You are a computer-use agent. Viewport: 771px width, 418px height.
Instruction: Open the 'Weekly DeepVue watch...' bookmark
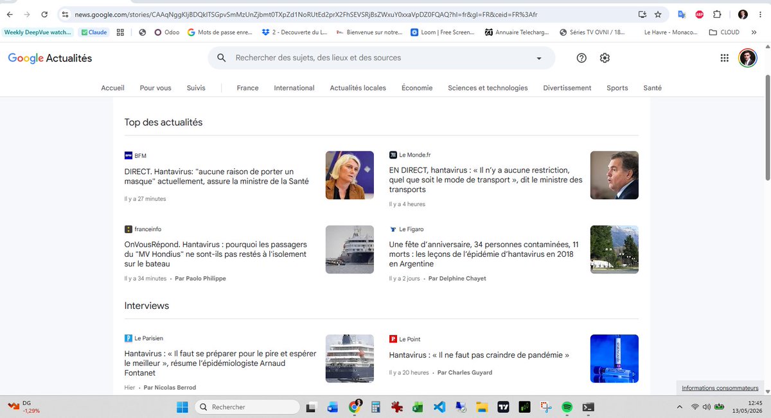(x=38, y=32)
